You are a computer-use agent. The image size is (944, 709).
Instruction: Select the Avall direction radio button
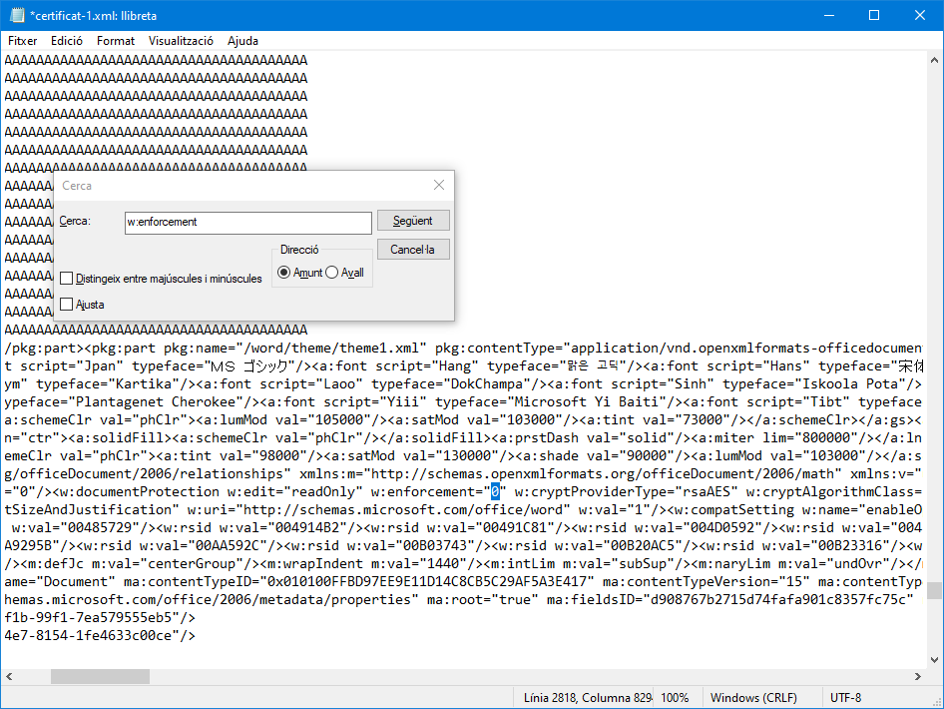(332, 273)
